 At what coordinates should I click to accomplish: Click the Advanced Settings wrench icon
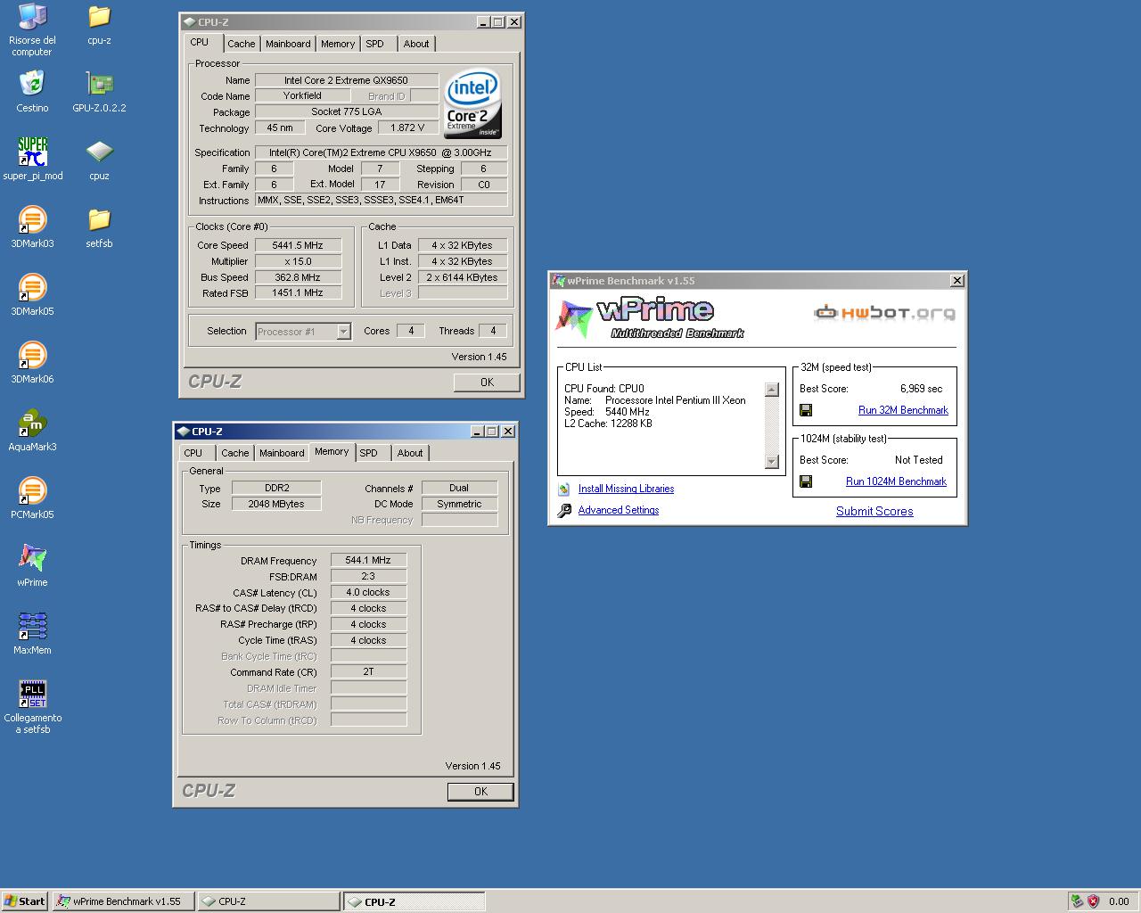pos(564,511)
